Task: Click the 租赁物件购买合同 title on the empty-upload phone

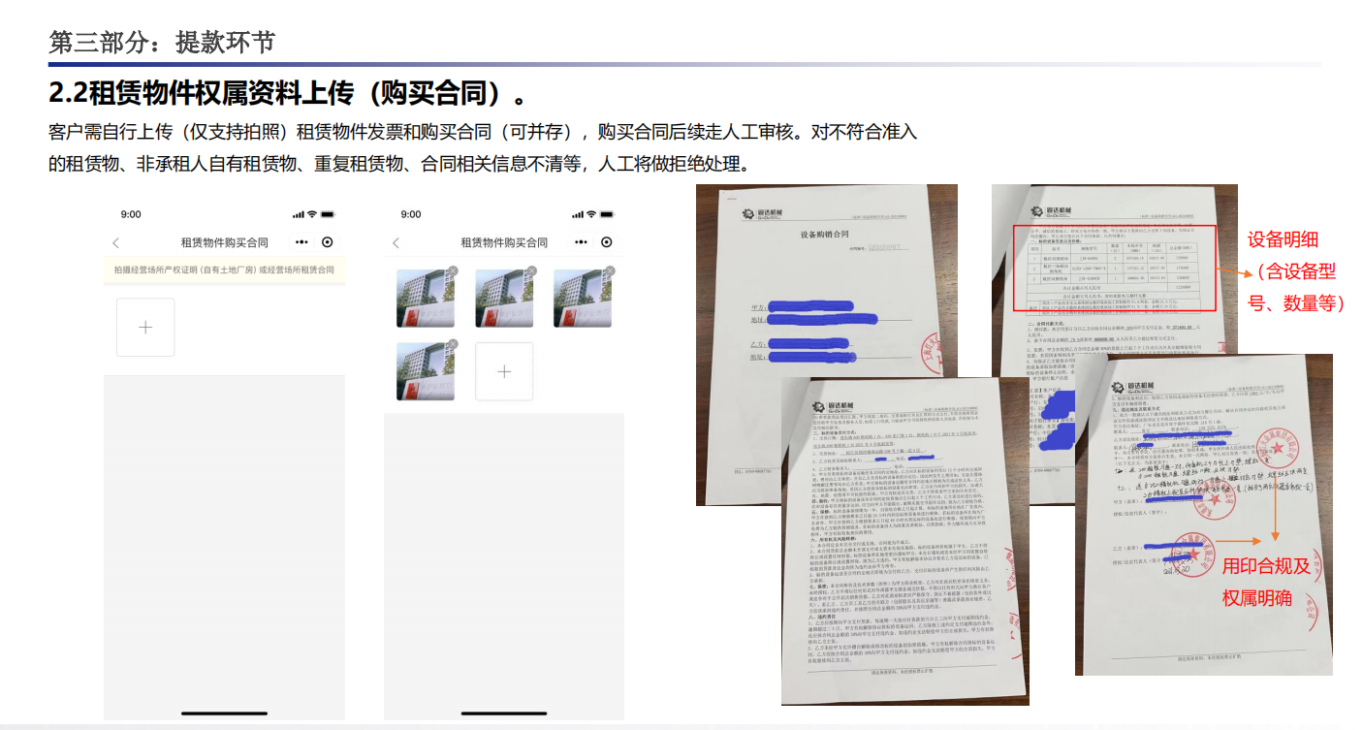Action: (x=225, y=242)
